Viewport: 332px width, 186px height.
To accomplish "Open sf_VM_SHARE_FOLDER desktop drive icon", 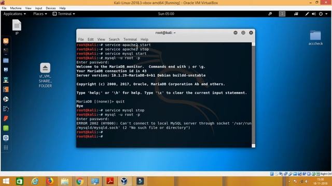I will 45,75.
